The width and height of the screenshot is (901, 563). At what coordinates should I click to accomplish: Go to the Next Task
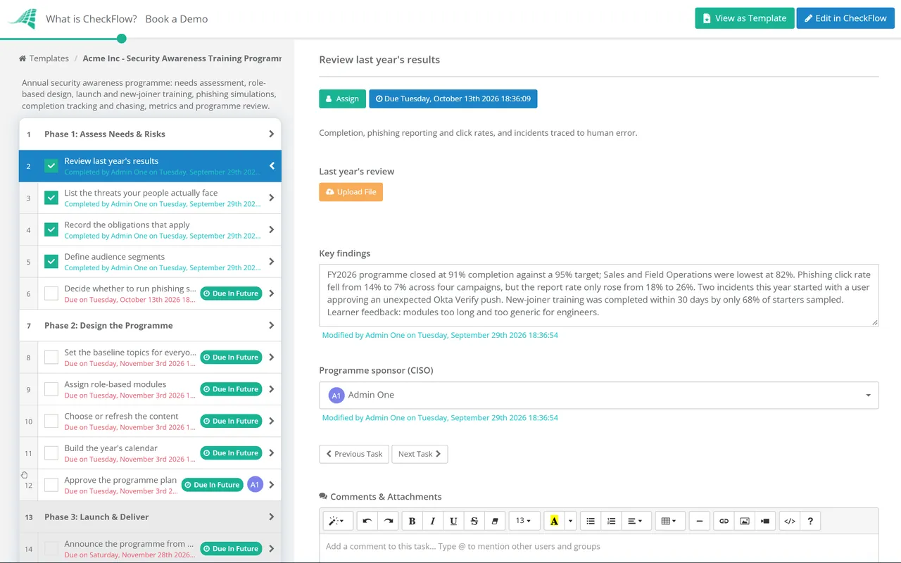pos(420,454)
